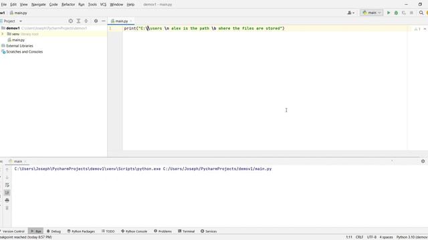
Task: Click the Print icon in Run console
Action: pos(7,200)
